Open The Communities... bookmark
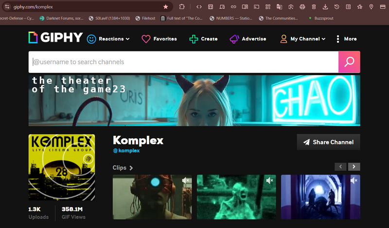The image size is (389, 228). (278, 18)
